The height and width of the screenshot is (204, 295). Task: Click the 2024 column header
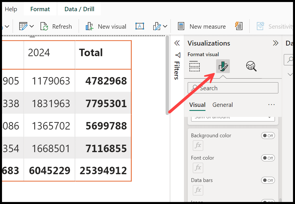[39, 52]
